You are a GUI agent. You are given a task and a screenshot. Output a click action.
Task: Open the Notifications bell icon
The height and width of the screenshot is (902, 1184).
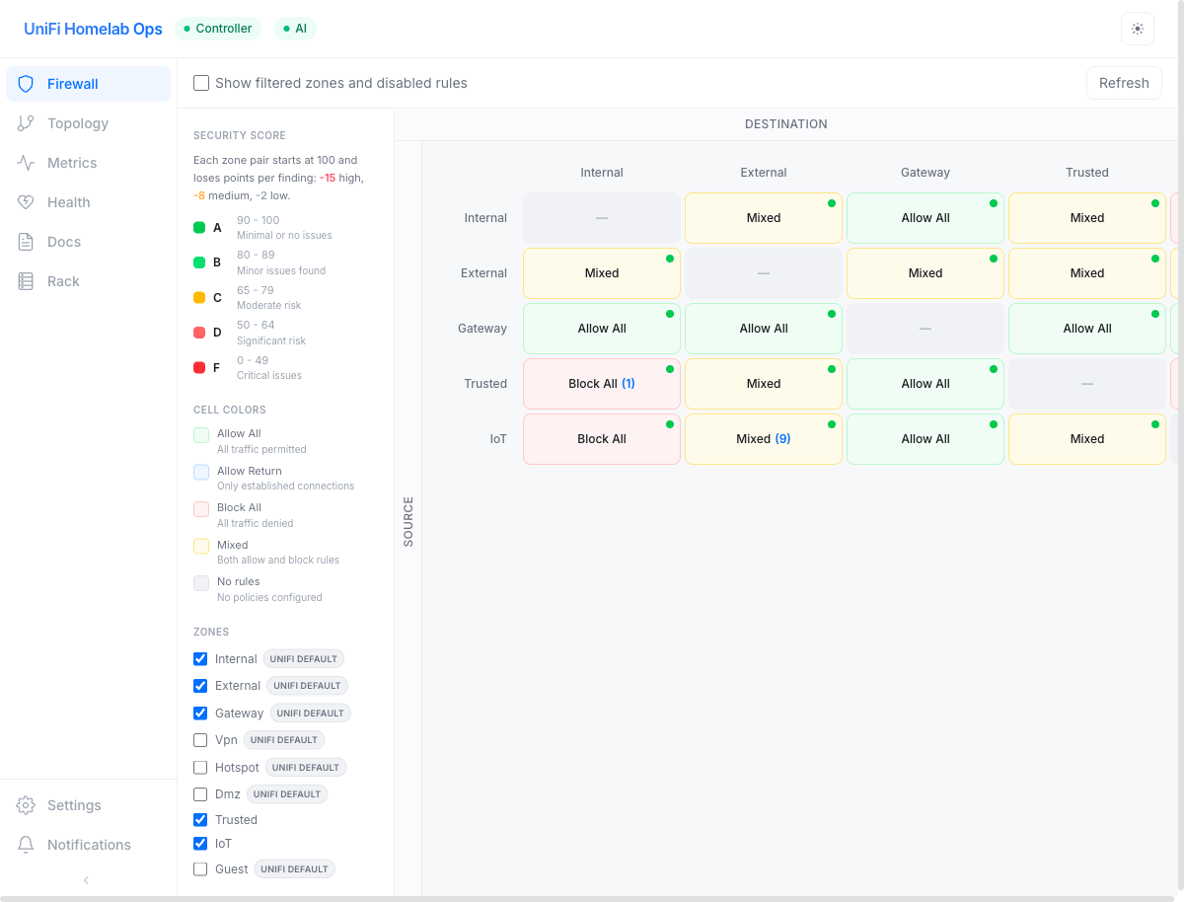[25, 844]
